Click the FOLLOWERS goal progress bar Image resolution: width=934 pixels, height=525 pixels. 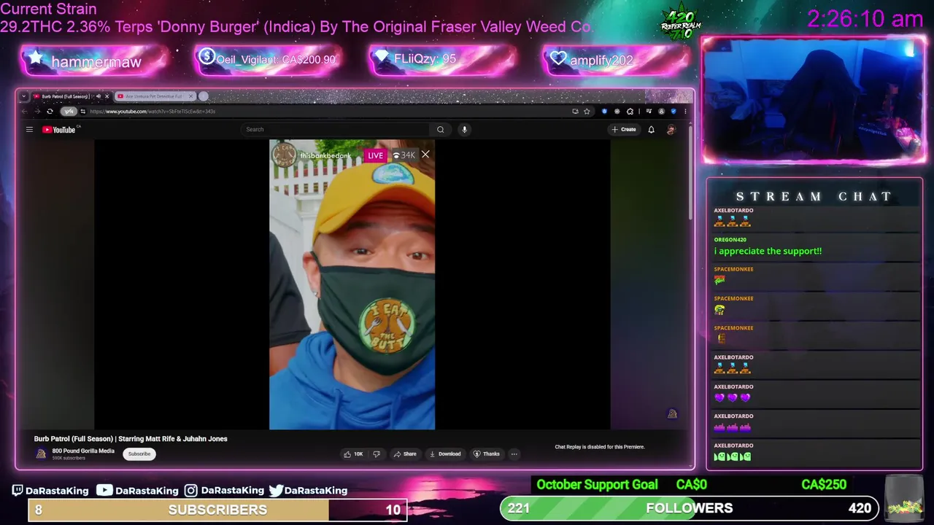689,508
